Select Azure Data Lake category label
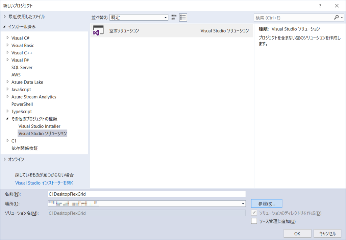 pos(27,82)
